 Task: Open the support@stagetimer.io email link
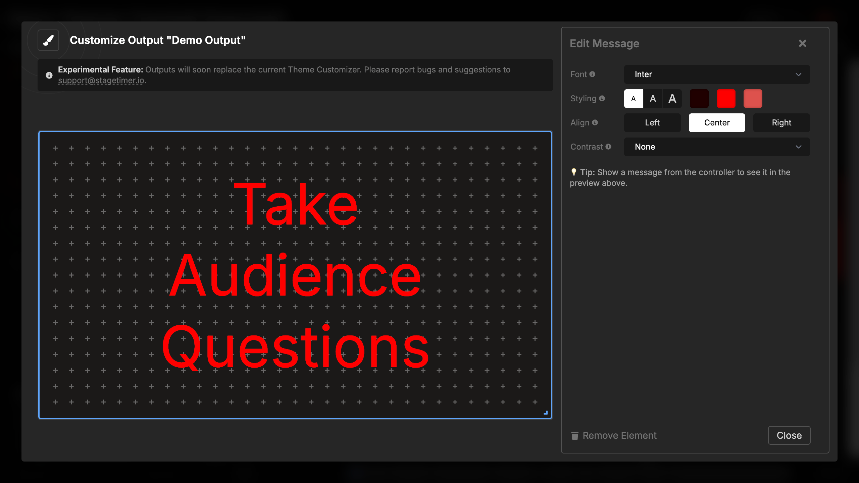pos(101,80)
